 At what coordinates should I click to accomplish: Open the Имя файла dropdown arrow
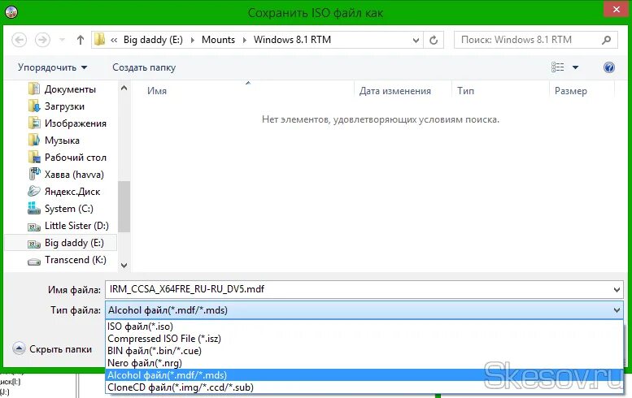pos(617,290)
